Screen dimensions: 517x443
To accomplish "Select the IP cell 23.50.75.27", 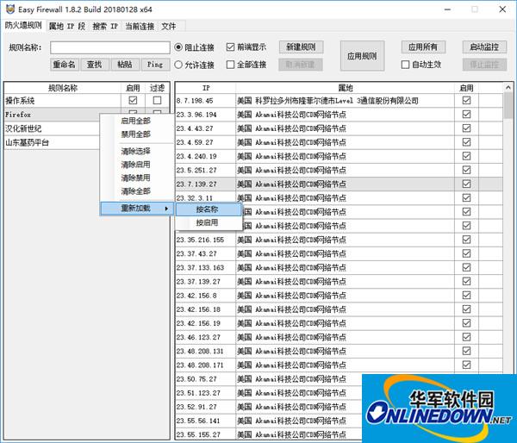I will 205,379.
